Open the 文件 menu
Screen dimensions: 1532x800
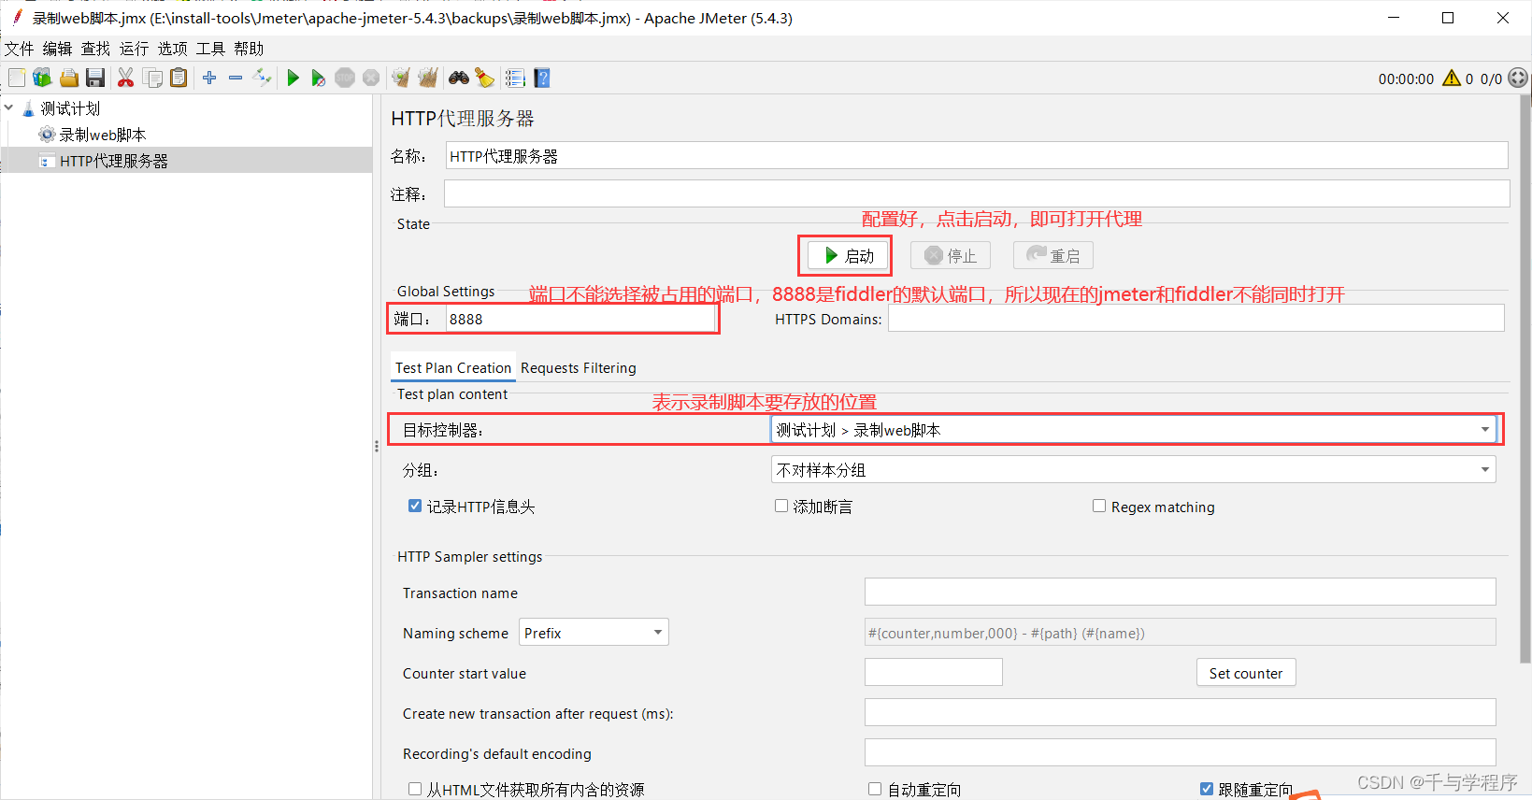(19, 49)
